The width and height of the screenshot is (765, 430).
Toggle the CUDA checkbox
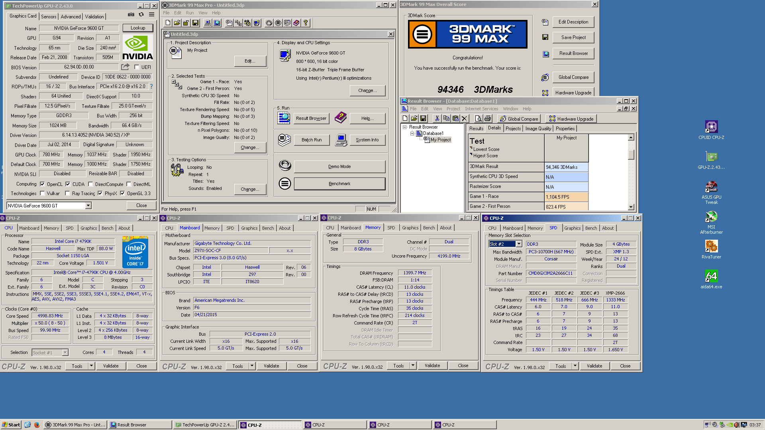click(x=68, y=184)
